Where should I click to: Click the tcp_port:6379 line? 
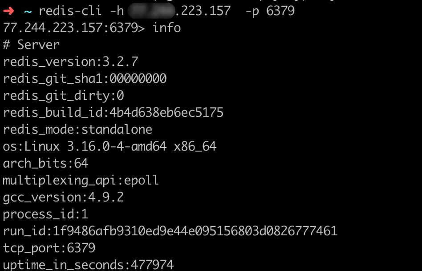tap(49, 248)
